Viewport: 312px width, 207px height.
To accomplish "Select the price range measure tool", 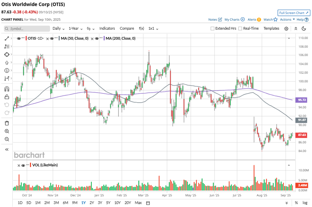I will pyautogui.click(x=7, y=78).
